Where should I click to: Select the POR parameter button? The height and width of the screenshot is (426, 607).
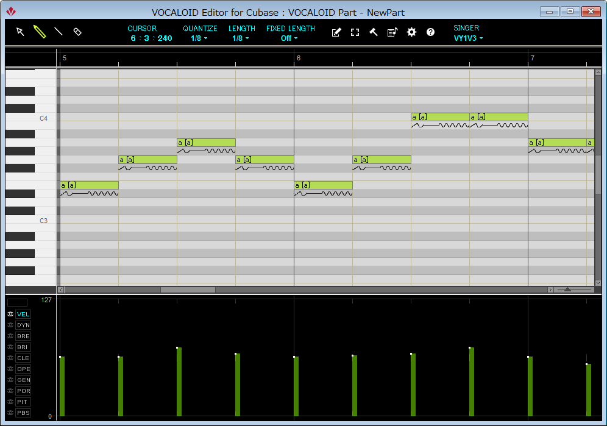(x=23, y=391)
